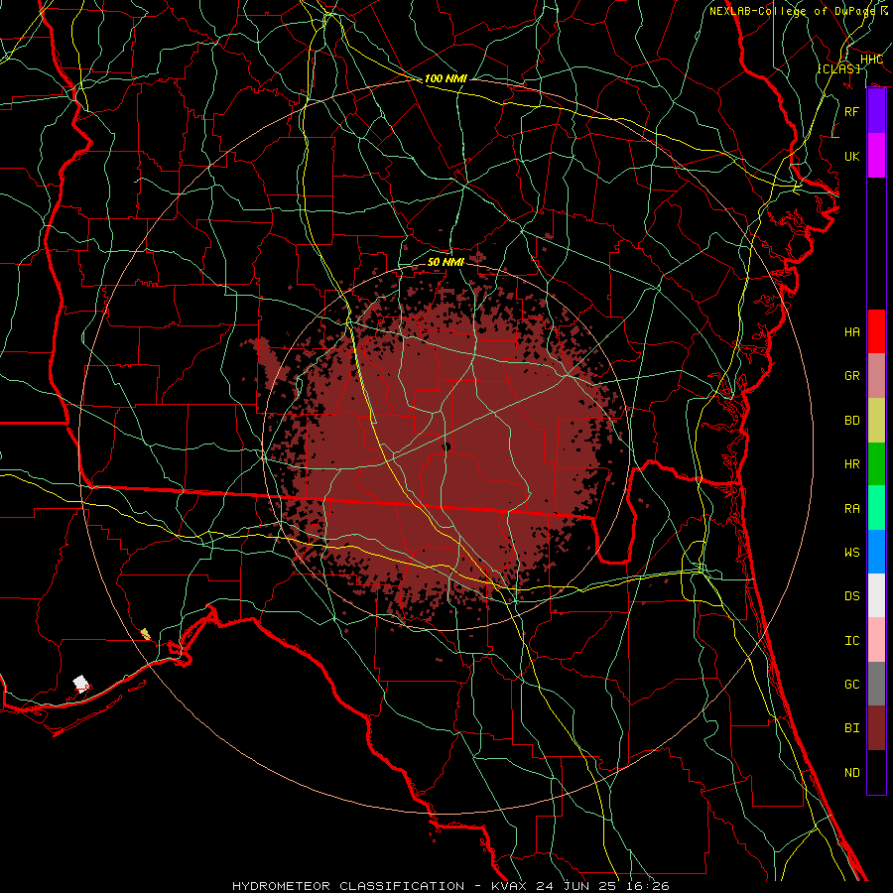
Task: Click the BI dark red legend swatch
Action: (x=876, y=728)
